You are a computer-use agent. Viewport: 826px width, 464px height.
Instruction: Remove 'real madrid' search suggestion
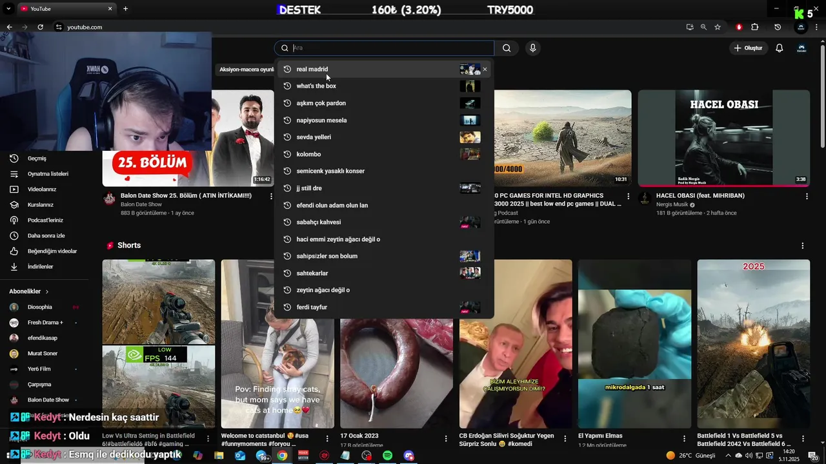485,69
